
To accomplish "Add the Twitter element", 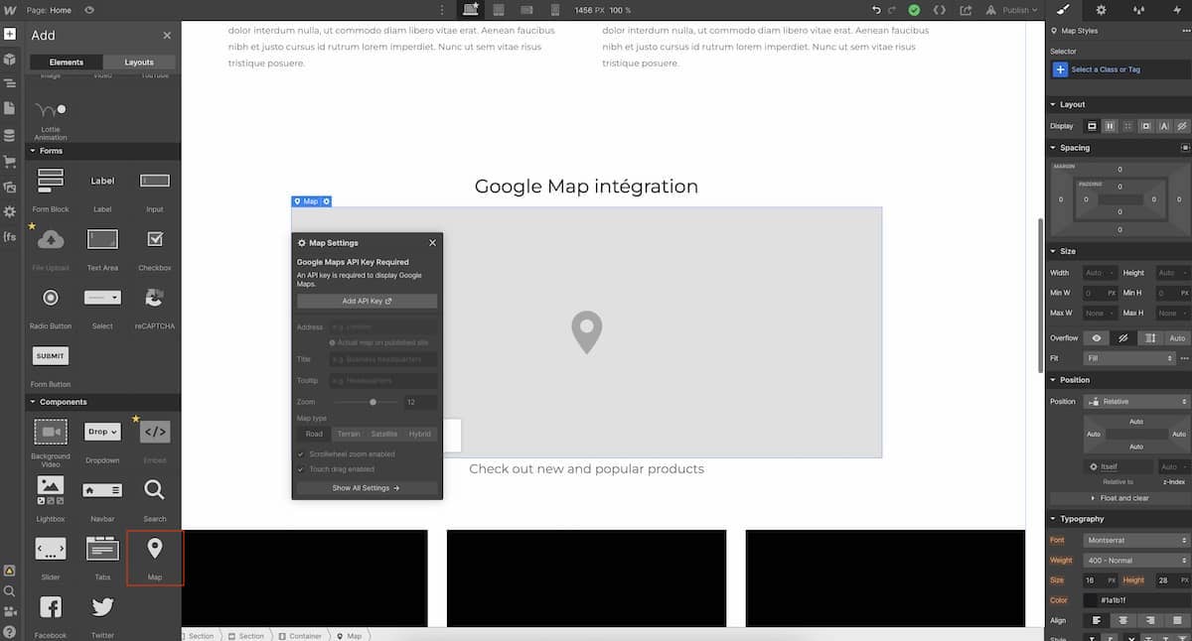I will [102, 615].
